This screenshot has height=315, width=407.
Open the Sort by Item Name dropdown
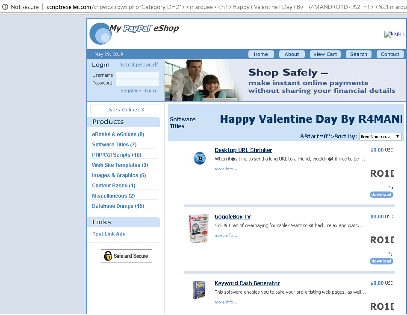380,137
